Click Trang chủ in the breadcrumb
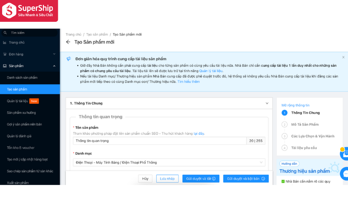The height and width of the screenshot is (218, 348). [73, 34]
